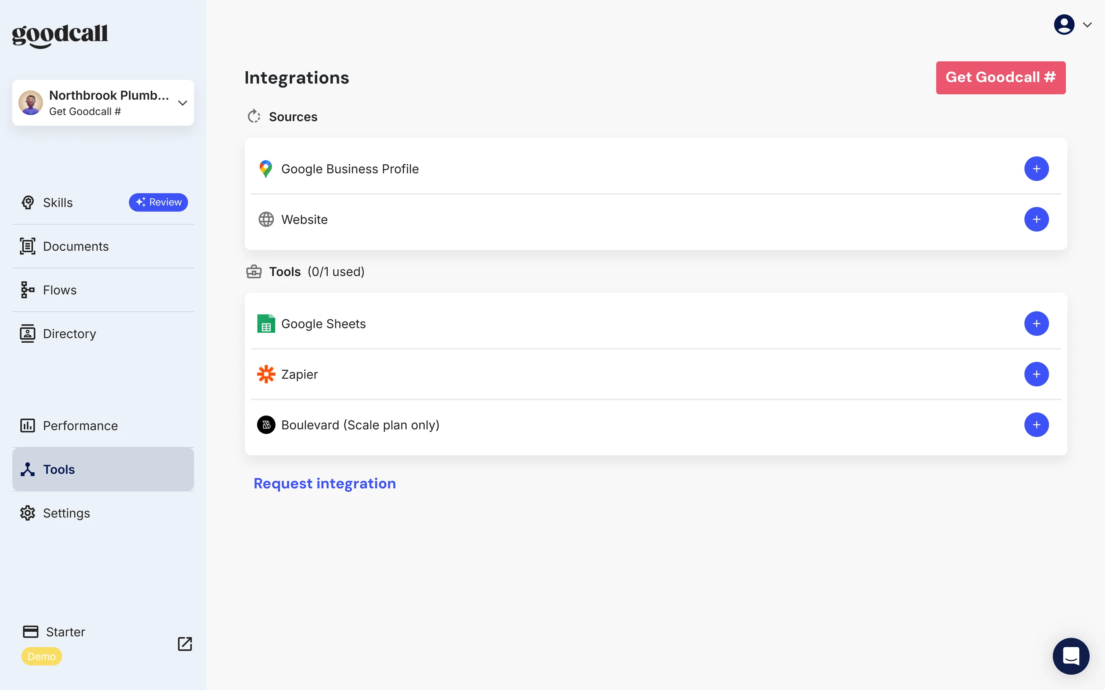Click the Website globe icon
The image size is (1105, 690).
click(x=266, y=220)
